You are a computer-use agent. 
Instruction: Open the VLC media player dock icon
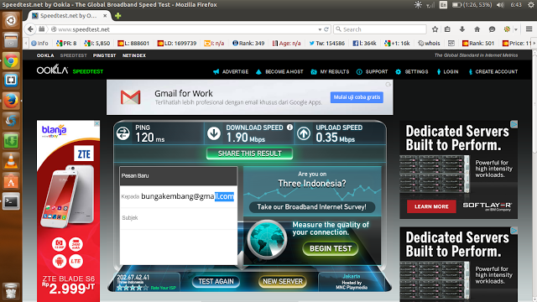(11, 161)
